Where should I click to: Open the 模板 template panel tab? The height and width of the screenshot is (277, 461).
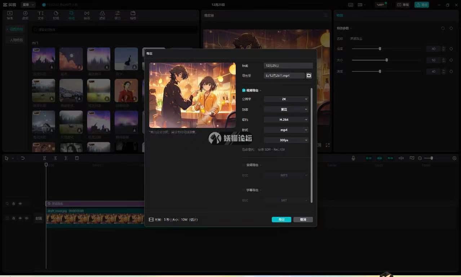tap(133, 15)
